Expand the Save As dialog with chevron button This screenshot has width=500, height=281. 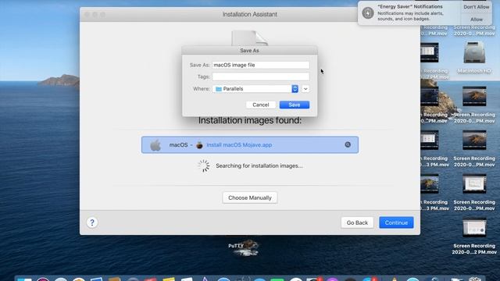(x=305, y=89)
